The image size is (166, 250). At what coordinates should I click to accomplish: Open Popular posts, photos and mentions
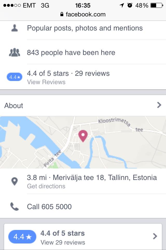point(85,28)
